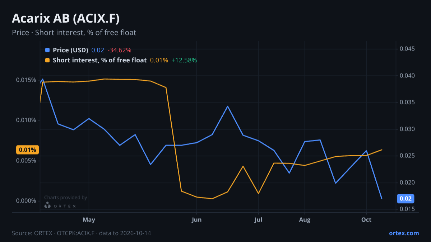The width and height of the screenshot is (431, 242).
Task: Click the 'Aug' x-axis label
Action: pyautogui.click(x=305, y=219)
